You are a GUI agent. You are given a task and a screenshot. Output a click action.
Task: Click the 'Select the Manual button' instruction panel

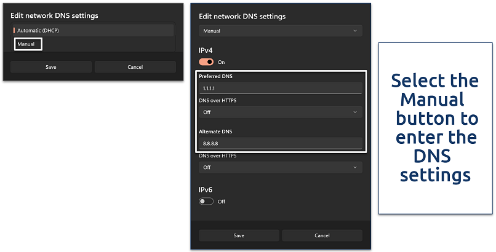pos(436,128)
